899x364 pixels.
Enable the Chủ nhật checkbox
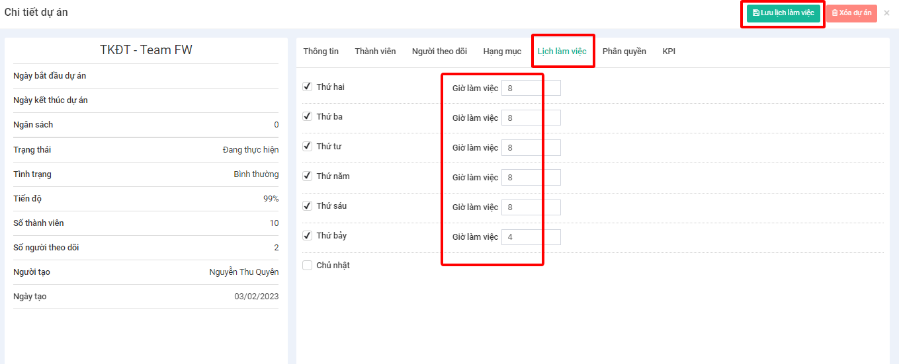(x=307, y=266)
